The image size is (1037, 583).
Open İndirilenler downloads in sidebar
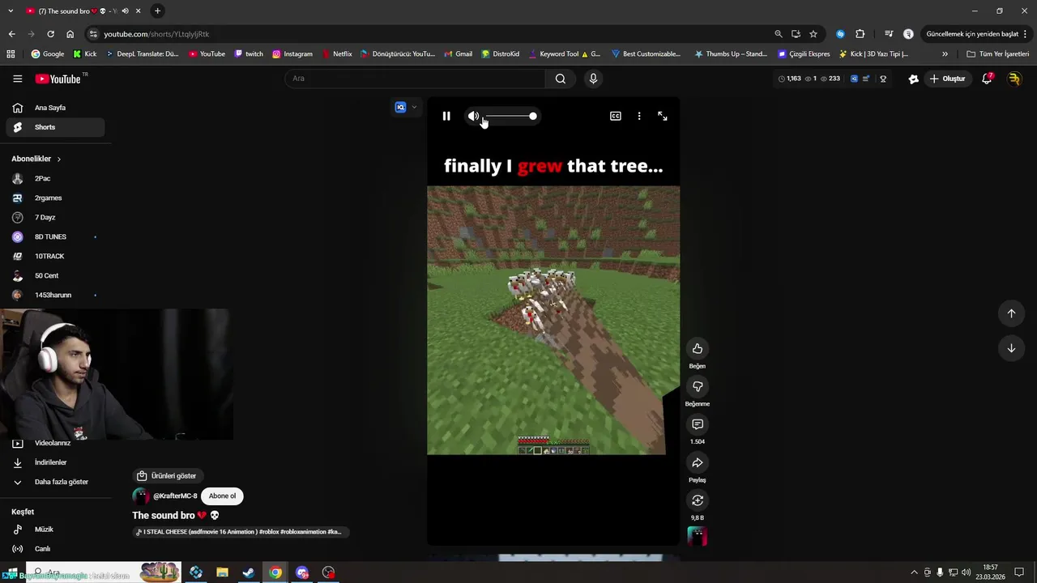tap(55, 462)
